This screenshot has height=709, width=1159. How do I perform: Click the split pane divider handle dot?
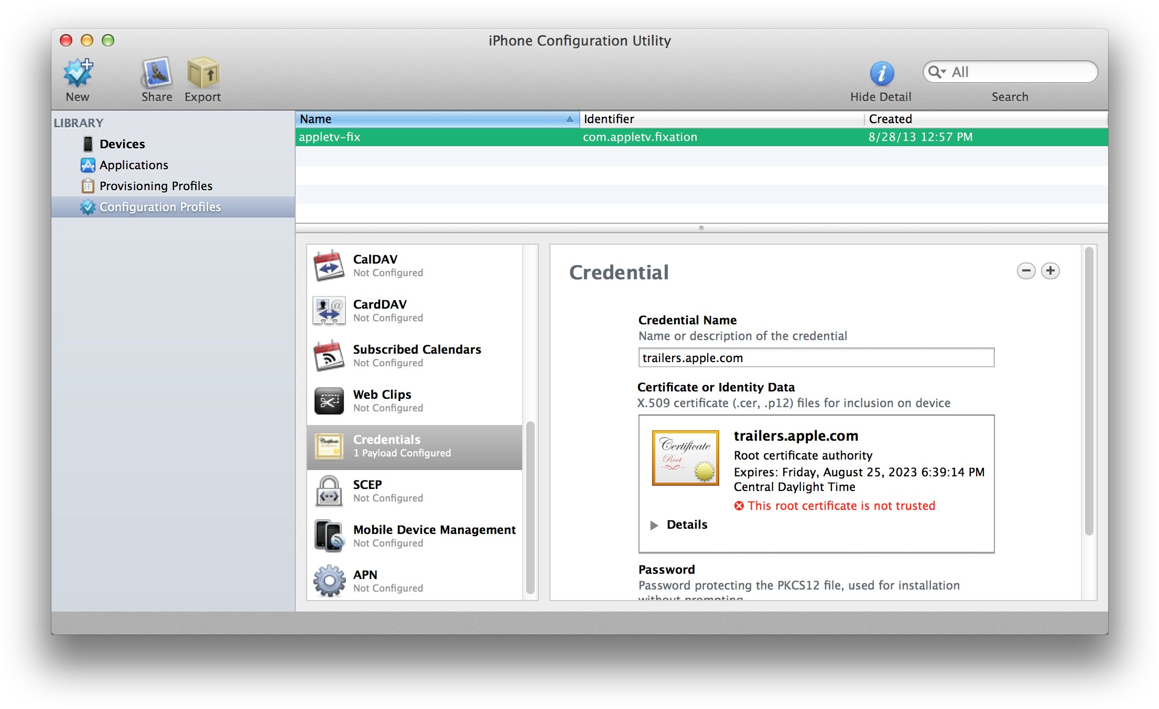pyautogui.click(x=701, y=228)
